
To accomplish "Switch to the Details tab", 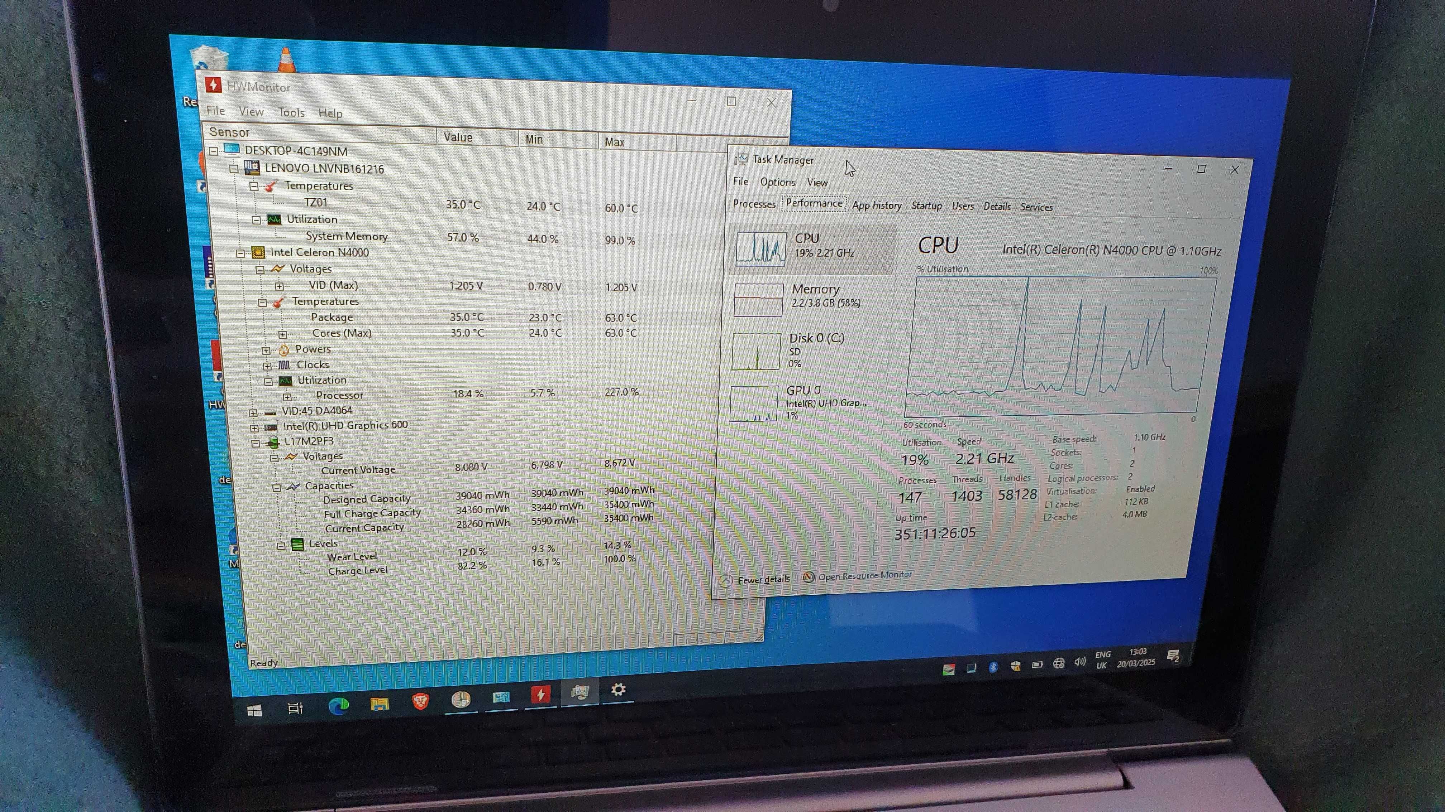I will tap(997, 207).
